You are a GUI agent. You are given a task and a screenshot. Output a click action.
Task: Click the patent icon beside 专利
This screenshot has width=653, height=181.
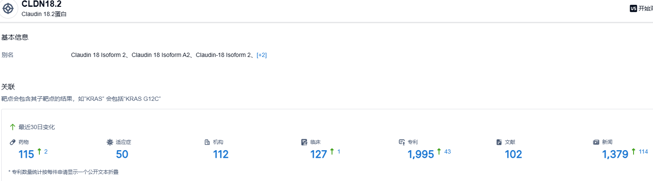(402, 142)
